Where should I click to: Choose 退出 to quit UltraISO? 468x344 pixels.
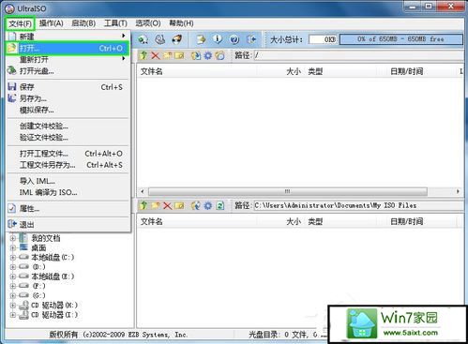[x=68, y=224]
